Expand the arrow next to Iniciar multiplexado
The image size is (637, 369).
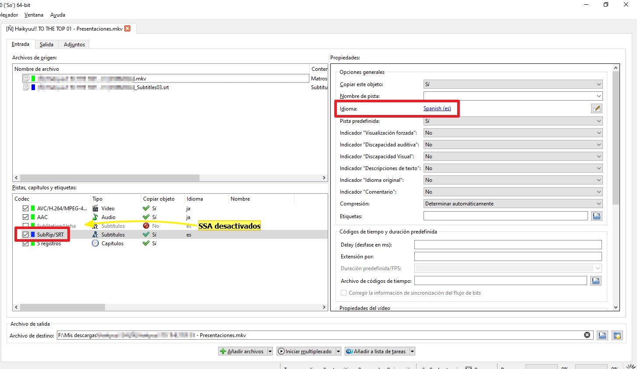(338, 352)
